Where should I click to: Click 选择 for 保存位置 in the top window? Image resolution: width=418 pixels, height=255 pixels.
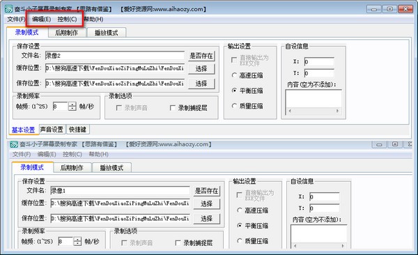click(201, 84)
